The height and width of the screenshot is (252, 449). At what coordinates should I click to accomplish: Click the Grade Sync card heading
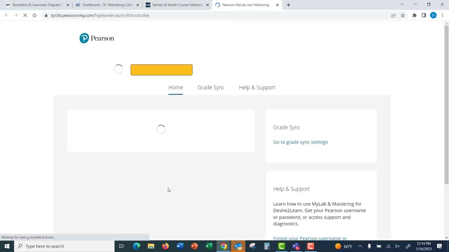pos(287,127)
